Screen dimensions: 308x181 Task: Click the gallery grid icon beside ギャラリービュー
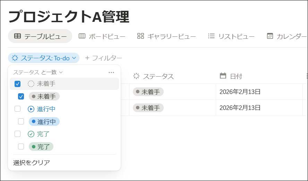[x=140, y=36]
